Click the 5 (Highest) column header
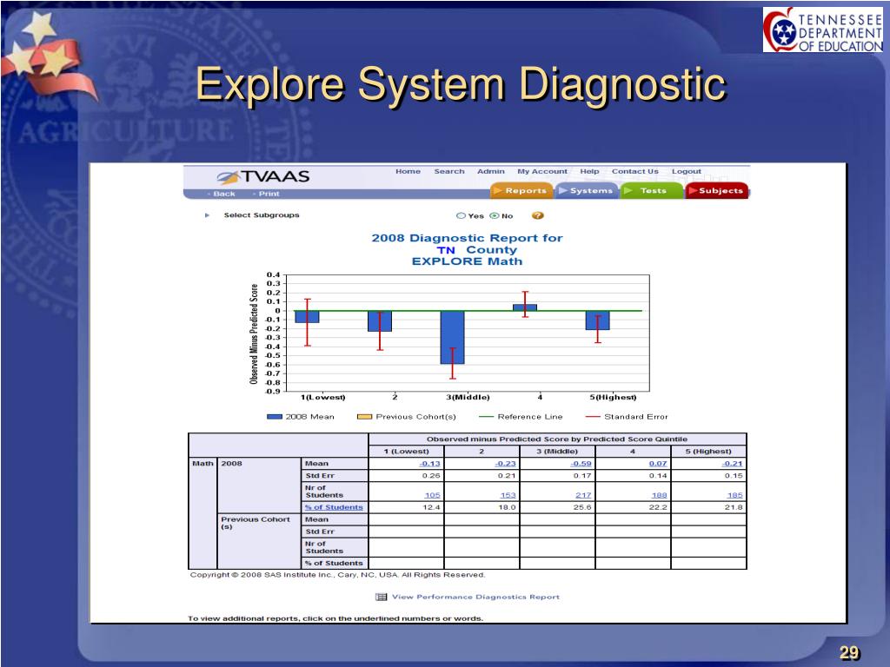 (708, 452)
